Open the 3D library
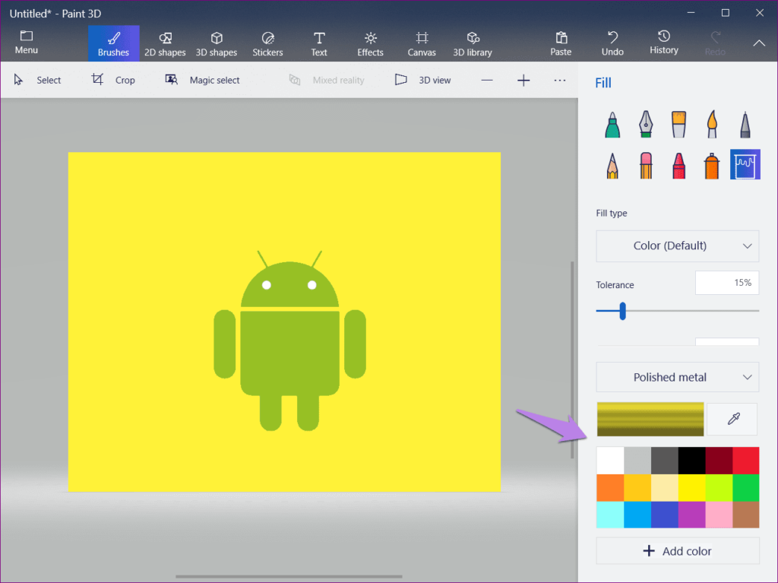 473,43
